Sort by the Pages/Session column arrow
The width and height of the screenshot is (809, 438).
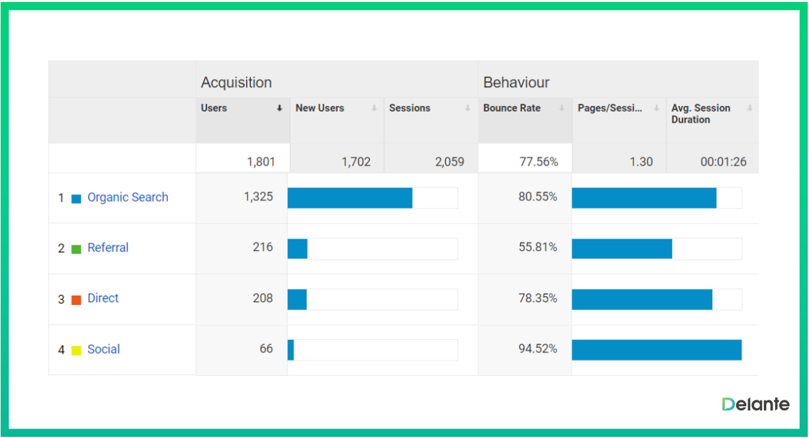pyautogui.click(x=656, y=109)
